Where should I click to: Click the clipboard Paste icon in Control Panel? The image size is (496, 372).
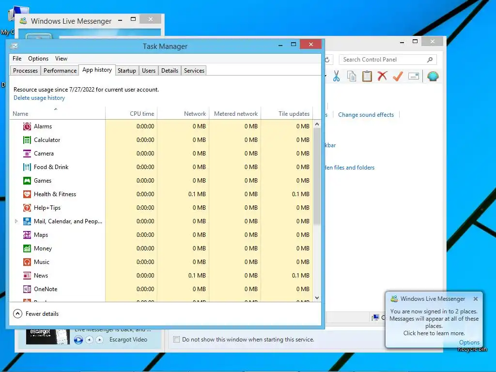point(367,76)
